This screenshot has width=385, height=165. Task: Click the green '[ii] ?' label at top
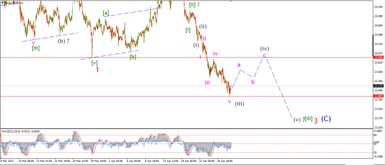tap(194, 4)
